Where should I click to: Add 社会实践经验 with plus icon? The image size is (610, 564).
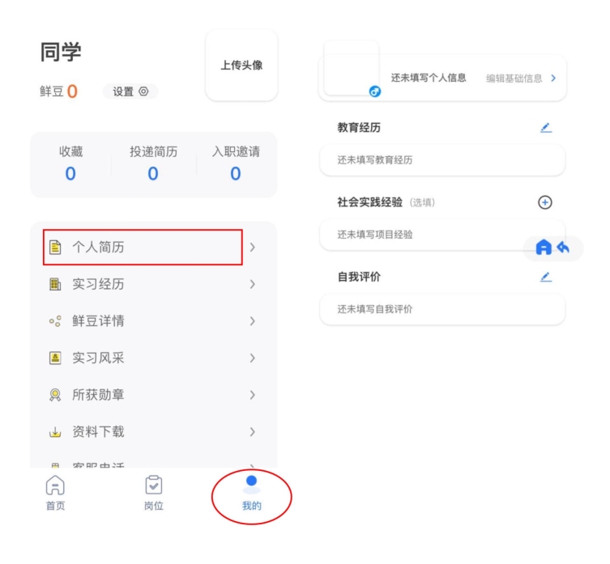pos(545,202)
